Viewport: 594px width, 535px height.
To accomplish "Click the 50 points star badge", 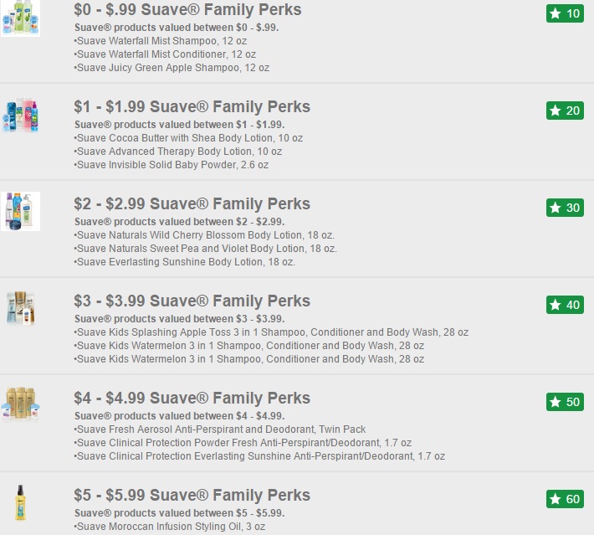I will pos(565,402).
